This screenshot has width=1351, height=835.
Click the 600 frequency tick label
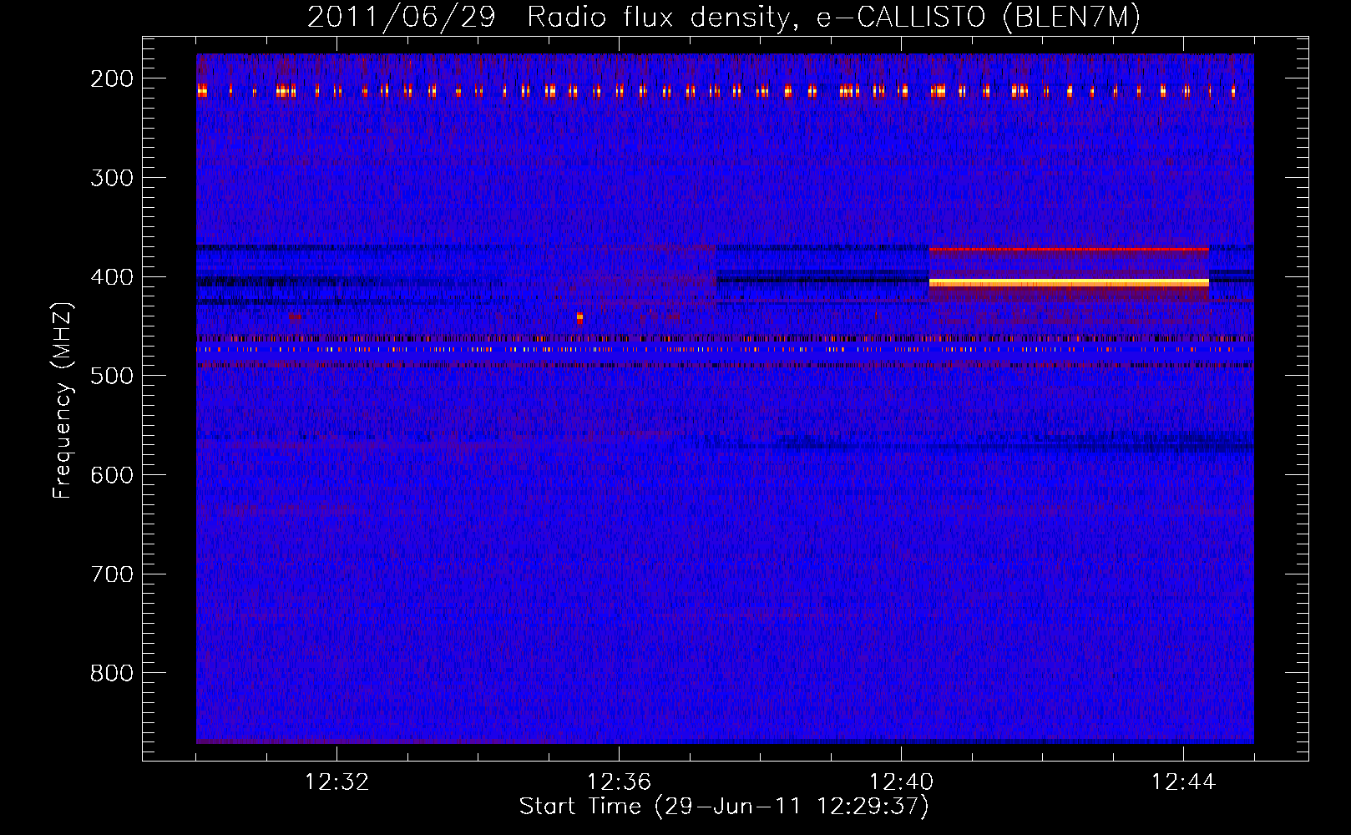[111, 475]
